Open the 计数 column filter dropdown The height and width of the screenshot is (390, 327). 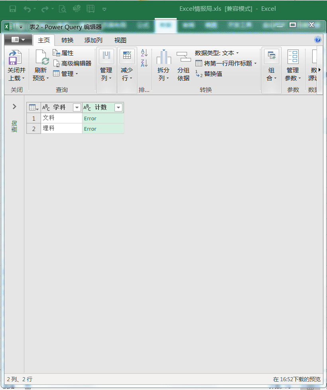118,107
